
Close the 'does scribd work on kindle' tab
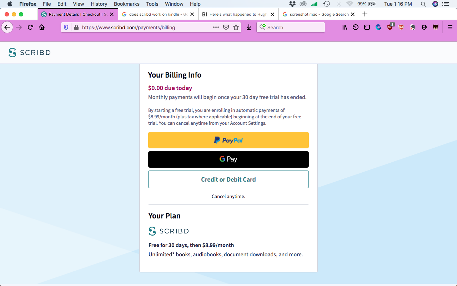tap(192, 14)
